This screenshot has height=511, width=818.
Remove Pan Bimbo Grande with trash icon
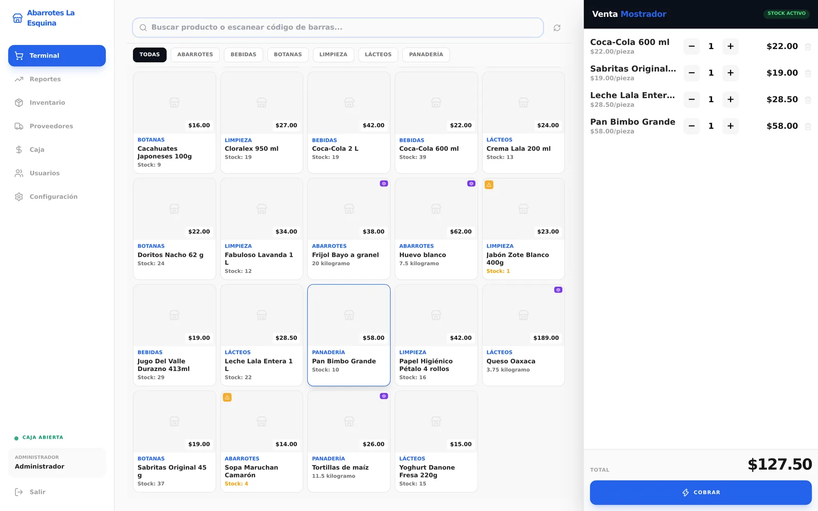click(x=808, y=126)
